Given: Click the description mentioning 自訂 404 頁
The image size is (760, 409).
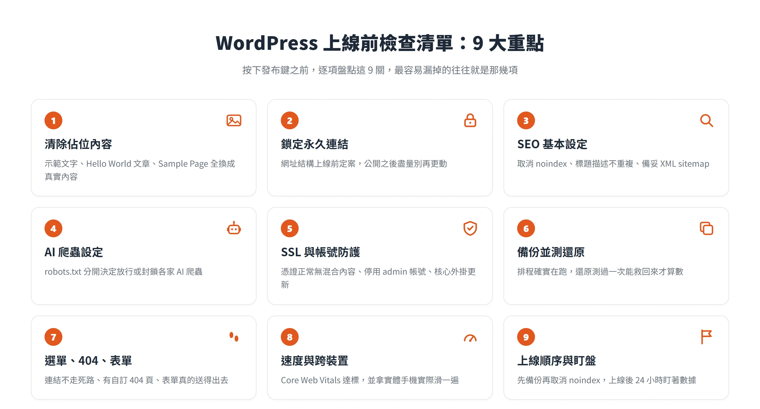Looking at the screenshot, I should tap(137, 380).
